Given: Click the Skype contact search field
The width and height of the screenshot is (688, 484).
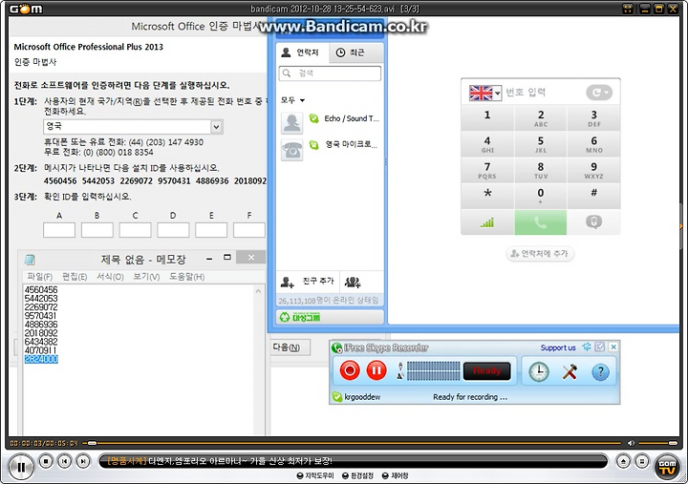Looking at the screenshot, I should (330, 74).
